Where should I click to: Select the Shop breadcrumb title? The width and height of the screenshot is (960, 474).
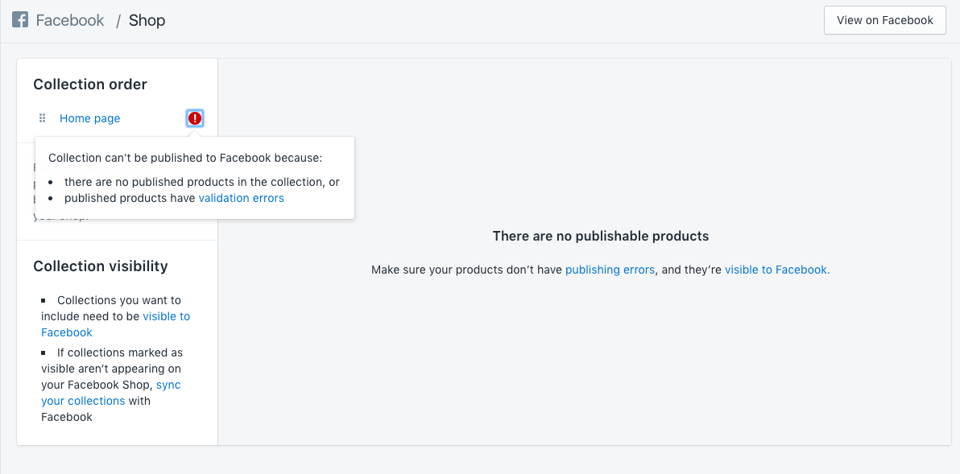(x=147, y=20)
